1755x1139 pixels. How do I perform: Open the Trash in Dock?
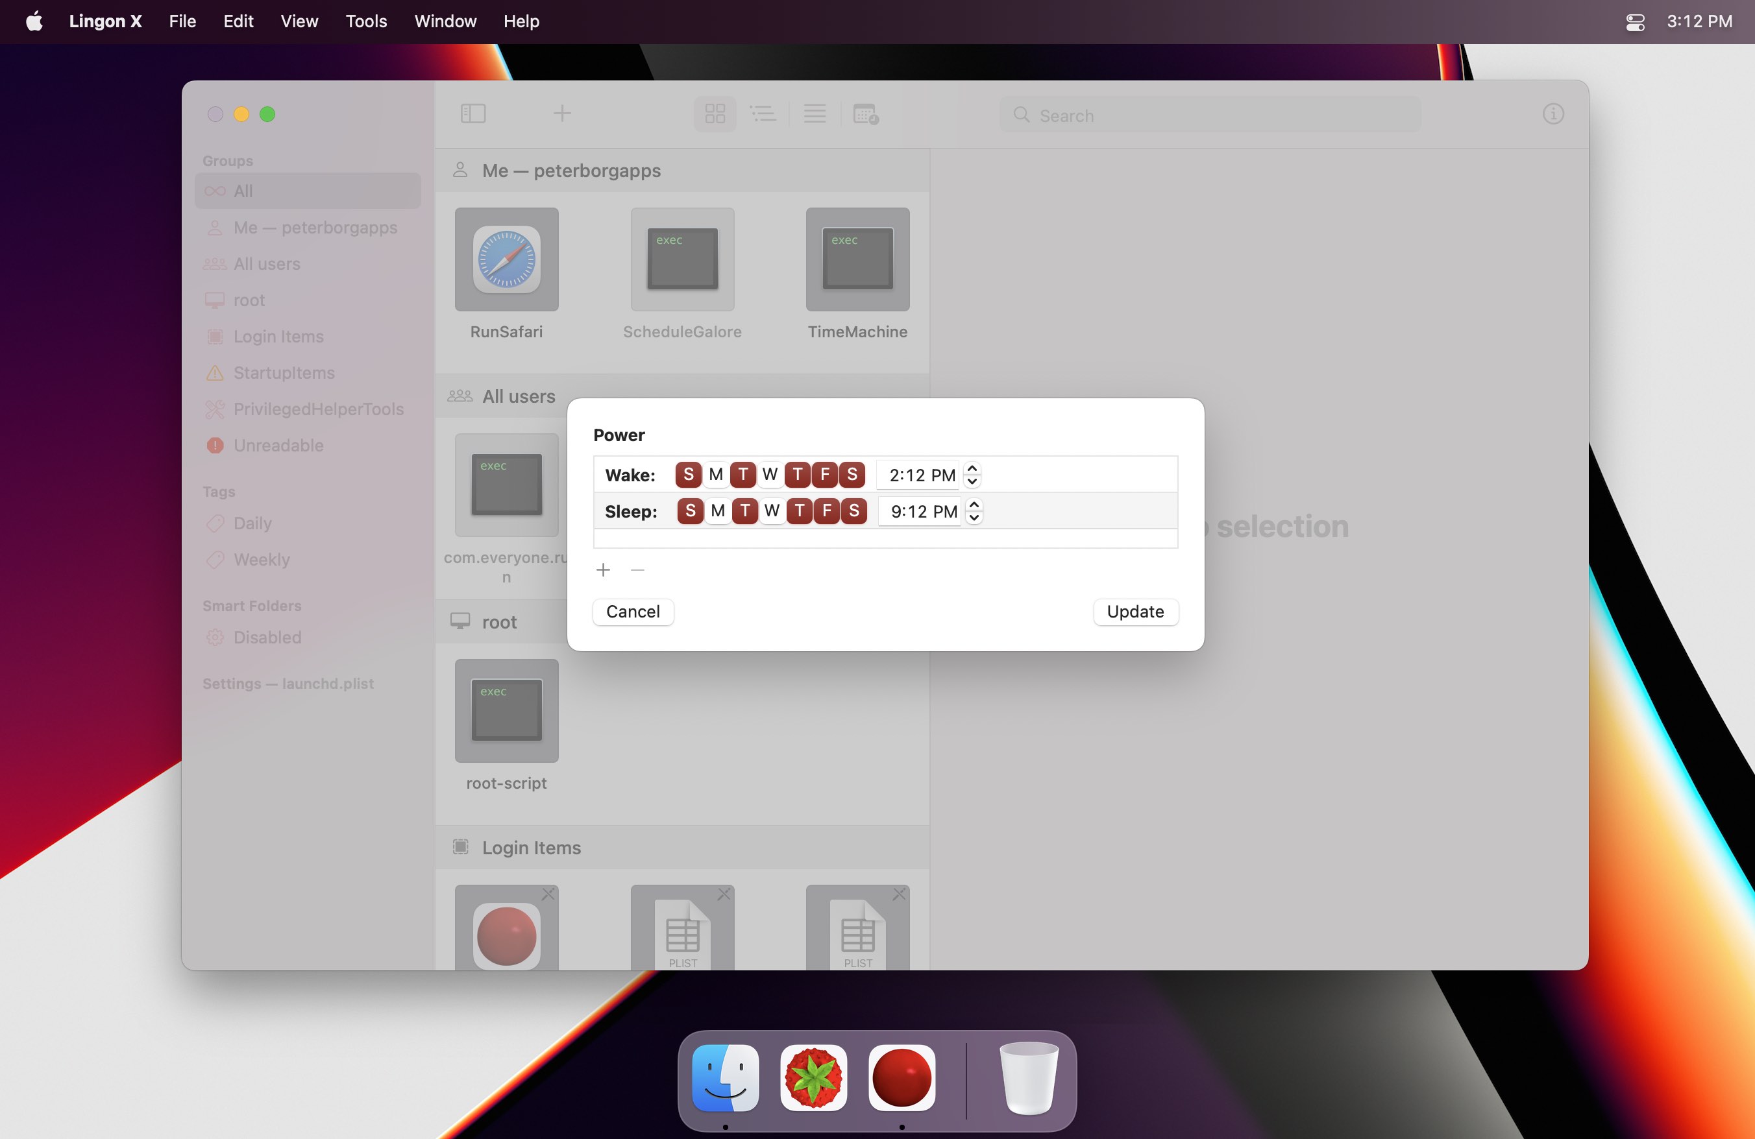(1029, 1077)
